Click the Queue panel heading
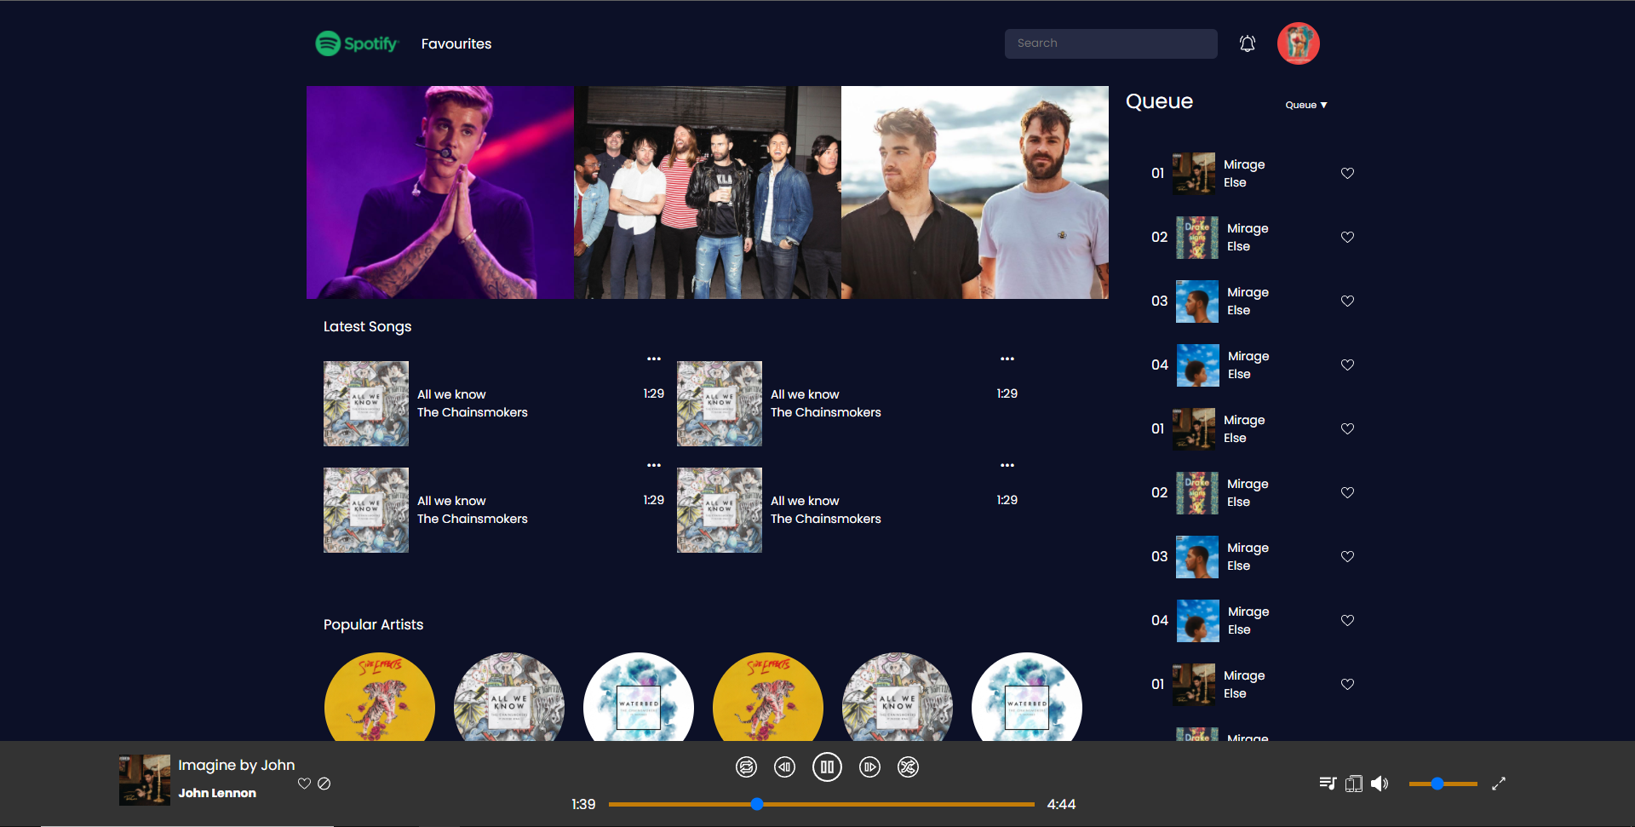 1159,101
